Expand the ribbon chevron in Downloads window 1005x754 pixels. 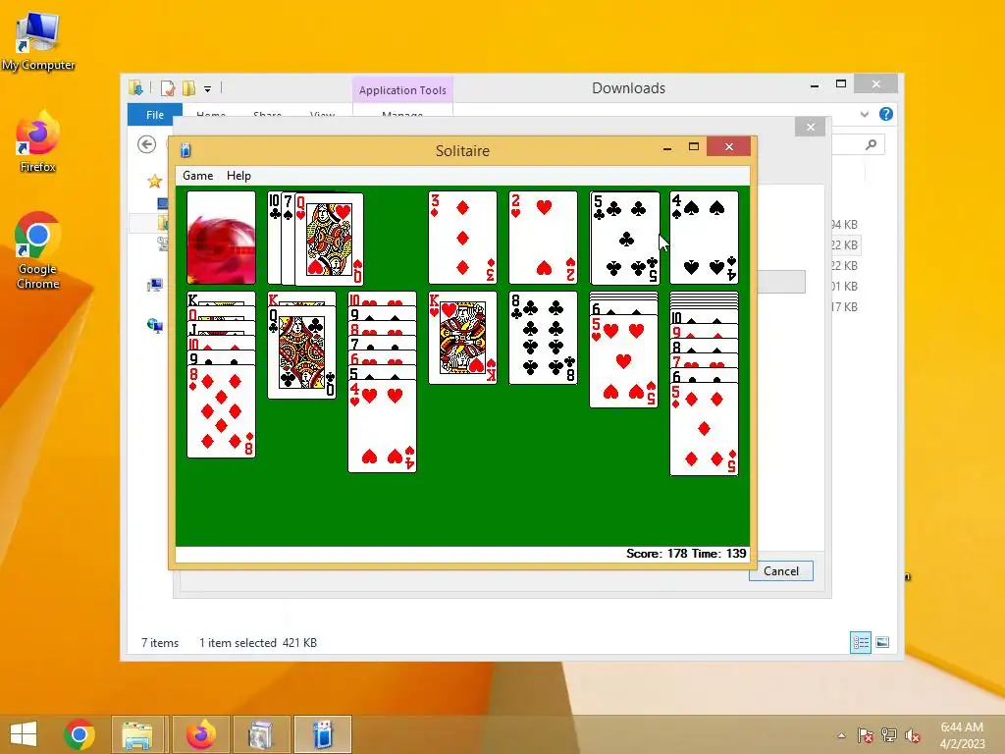tap(865, 114)
